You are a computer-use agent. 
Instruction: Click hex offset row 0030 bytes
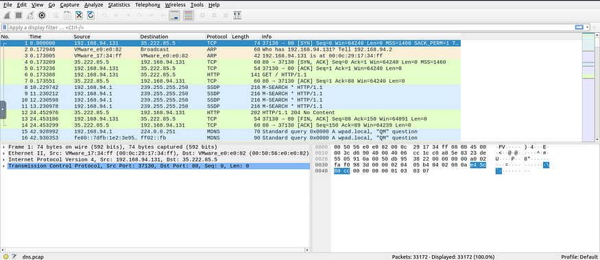410,166
